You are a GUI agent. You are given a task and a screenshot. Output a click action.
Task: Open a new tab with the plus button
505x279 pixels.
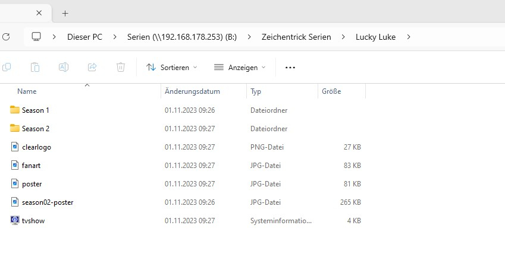(x=65, y=13)
